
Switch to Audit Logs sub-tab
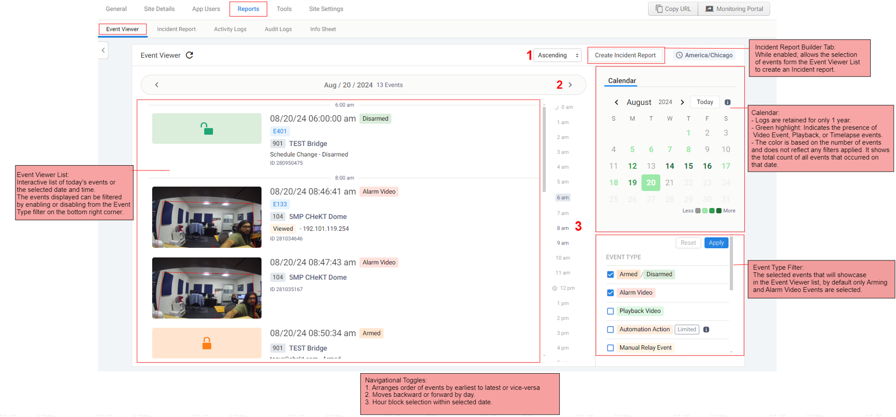click(x=278, y=29)
